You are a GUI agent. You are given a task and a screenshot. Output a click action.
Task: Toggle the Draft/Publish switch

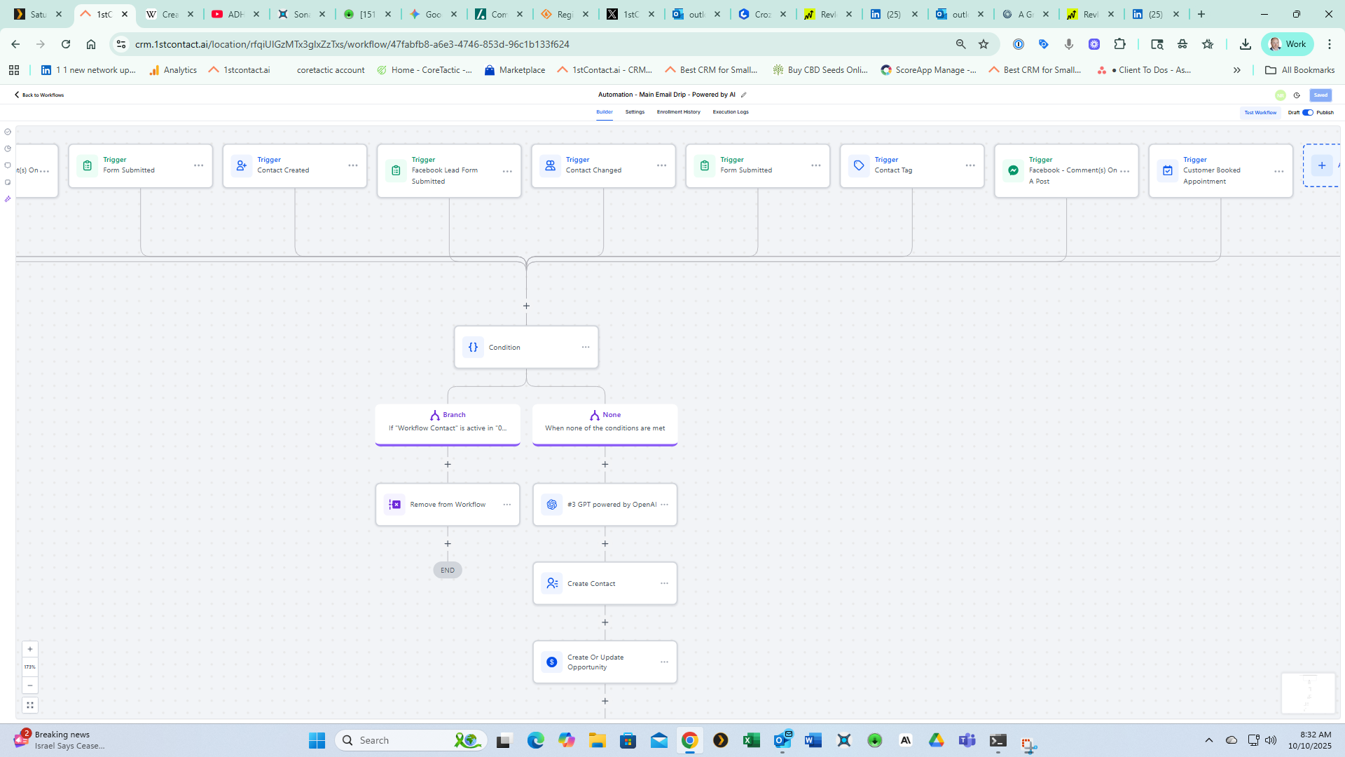(1307, 112)
